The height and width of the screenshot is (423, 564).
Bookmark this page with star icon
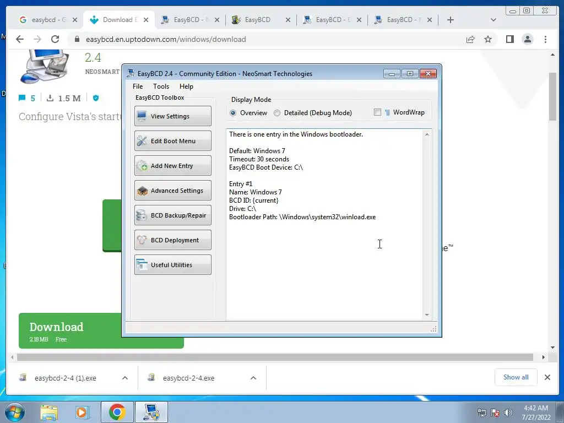(488, 39)
